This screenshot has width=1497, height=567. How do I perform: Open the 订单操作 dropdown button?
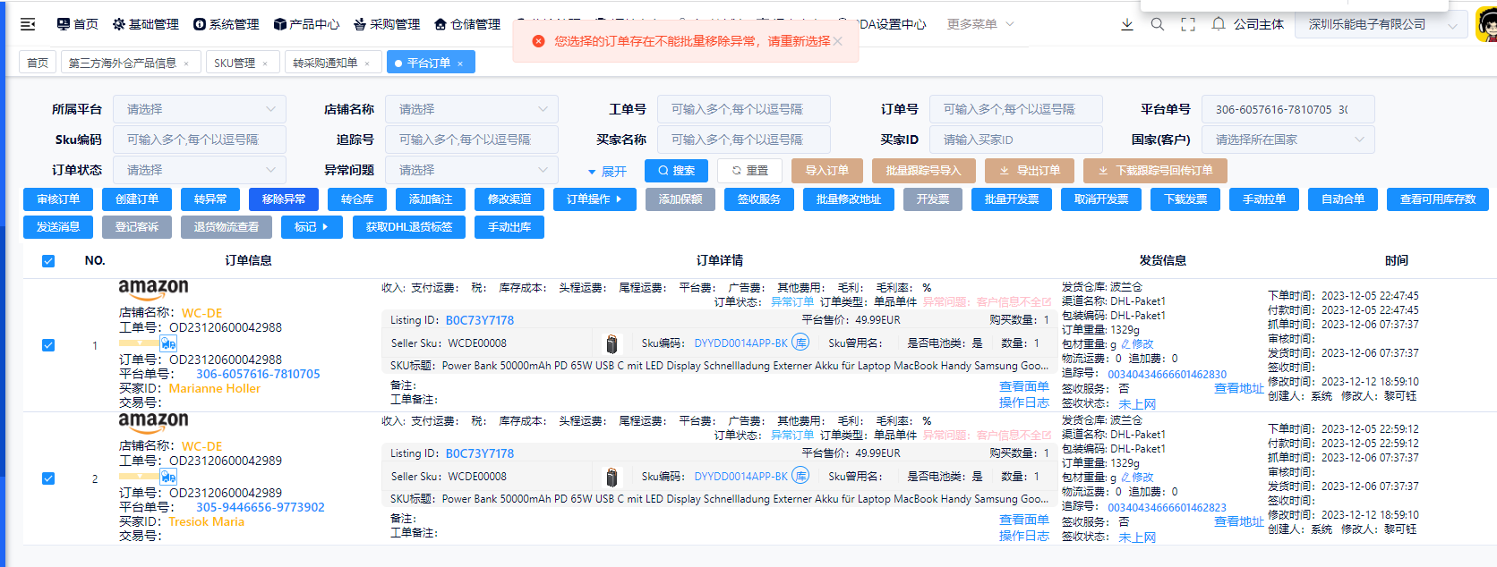tap(595, 199)
